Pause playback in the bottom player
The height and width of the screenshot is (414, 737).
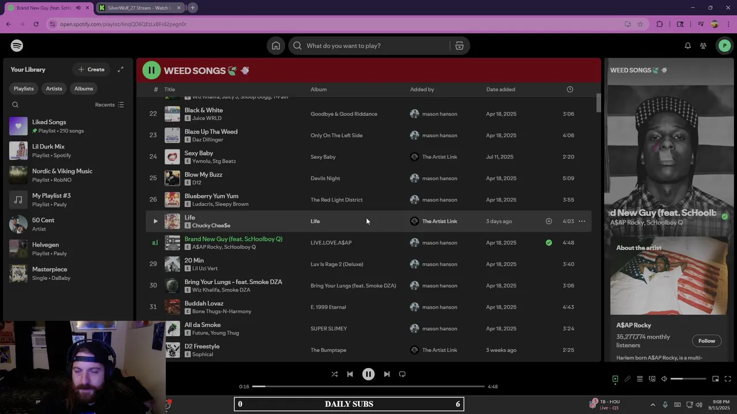click(x=368, y=374)
